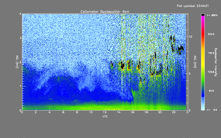Click the '12:' hour tick on the UTC axis

(x=105, y=112)
